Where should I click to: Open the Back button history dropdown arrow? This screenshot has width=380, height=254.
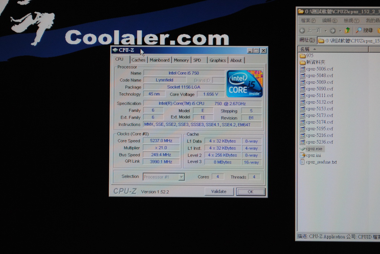tap(325, 31)
